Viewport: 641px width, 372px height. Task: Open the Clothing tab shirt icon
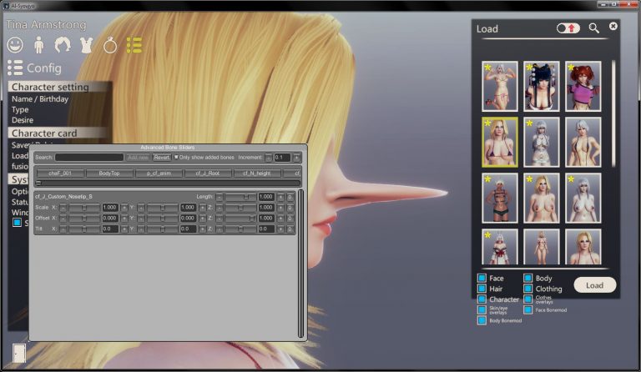tap(86, 45)
